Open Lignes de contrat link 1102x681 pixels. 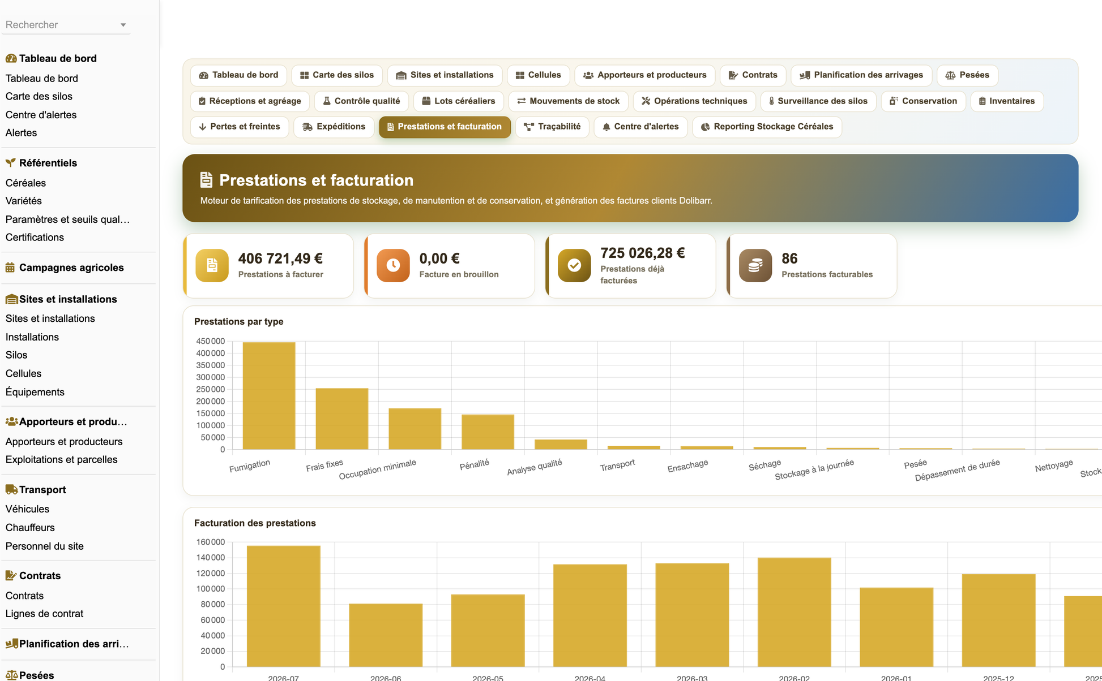click(x=44, y=614)
